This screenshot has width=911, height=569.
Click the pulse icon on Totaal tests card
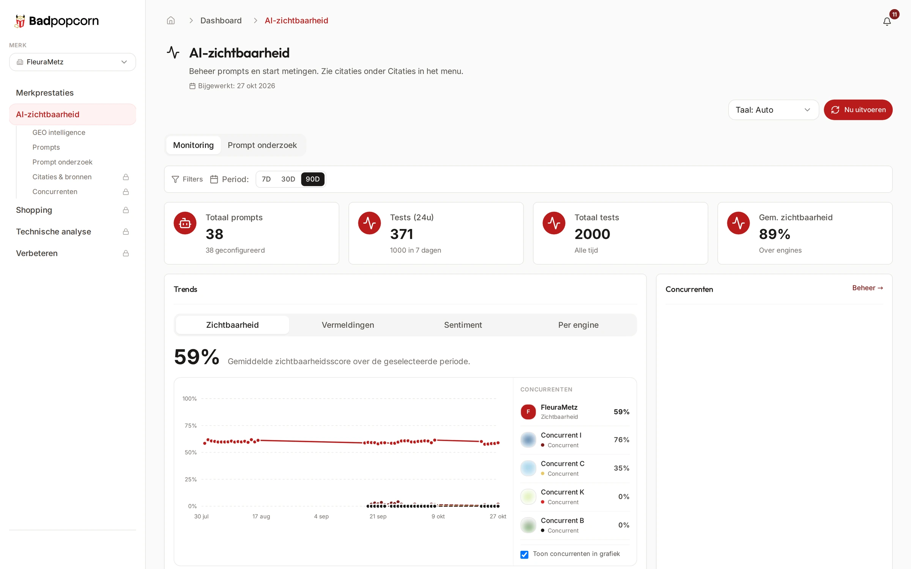pos(554,223)
